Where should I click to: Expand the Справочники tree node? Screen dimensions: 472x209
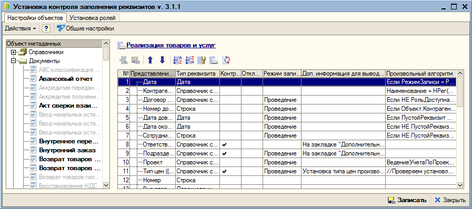point(13,53)
